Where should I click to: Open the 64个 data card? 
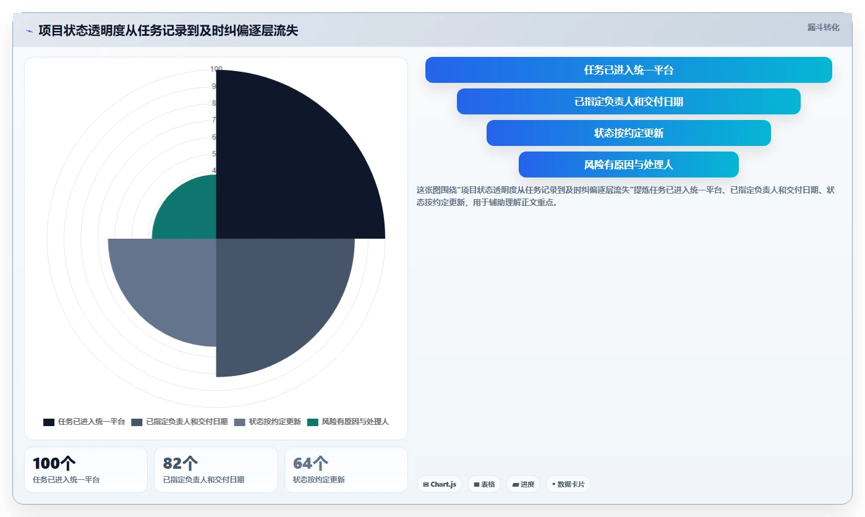click(346, 469)
